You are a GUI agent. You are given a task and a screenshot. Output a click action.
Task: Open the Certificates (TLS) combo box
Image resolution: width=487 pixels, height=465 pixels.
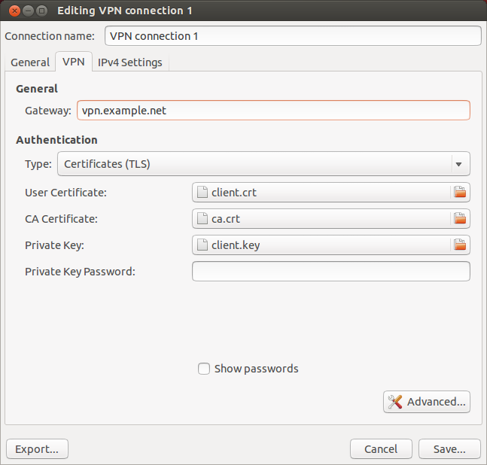pos(263,164)
